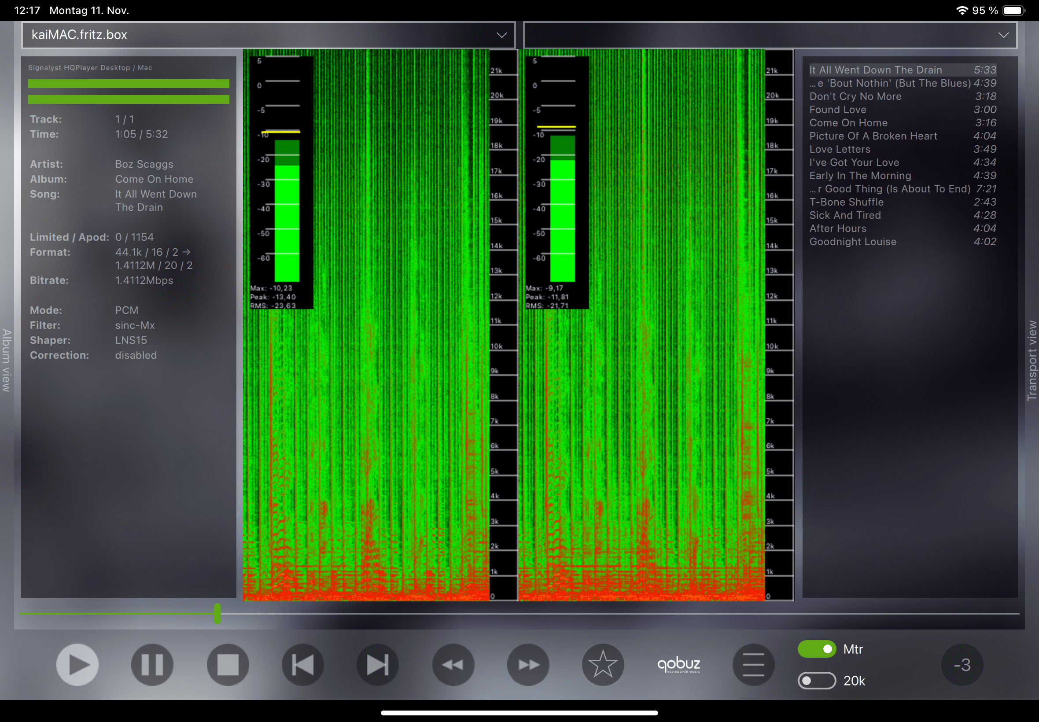Mark track as favorite with star icon
The height and width of the screenshot is (722, 1039).
(603, 664)
